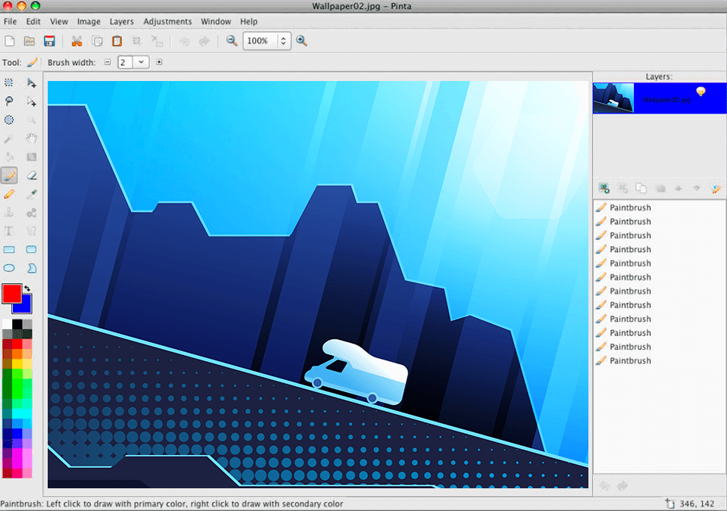Pick the Pencil tool

pyautogui.click(x=9, y=194)
